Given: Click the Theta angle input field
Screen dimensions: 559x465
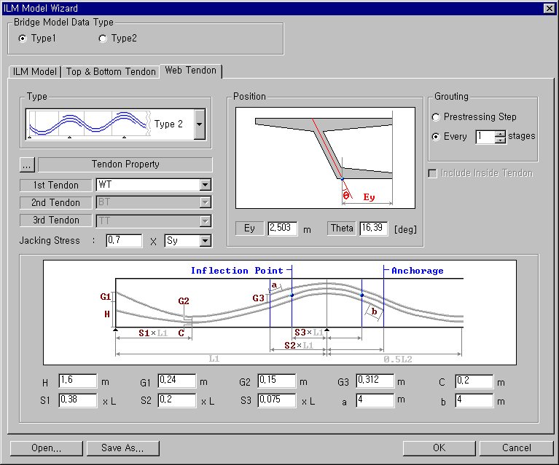Looking at the screenshot, I should click(x=373, y=228).
